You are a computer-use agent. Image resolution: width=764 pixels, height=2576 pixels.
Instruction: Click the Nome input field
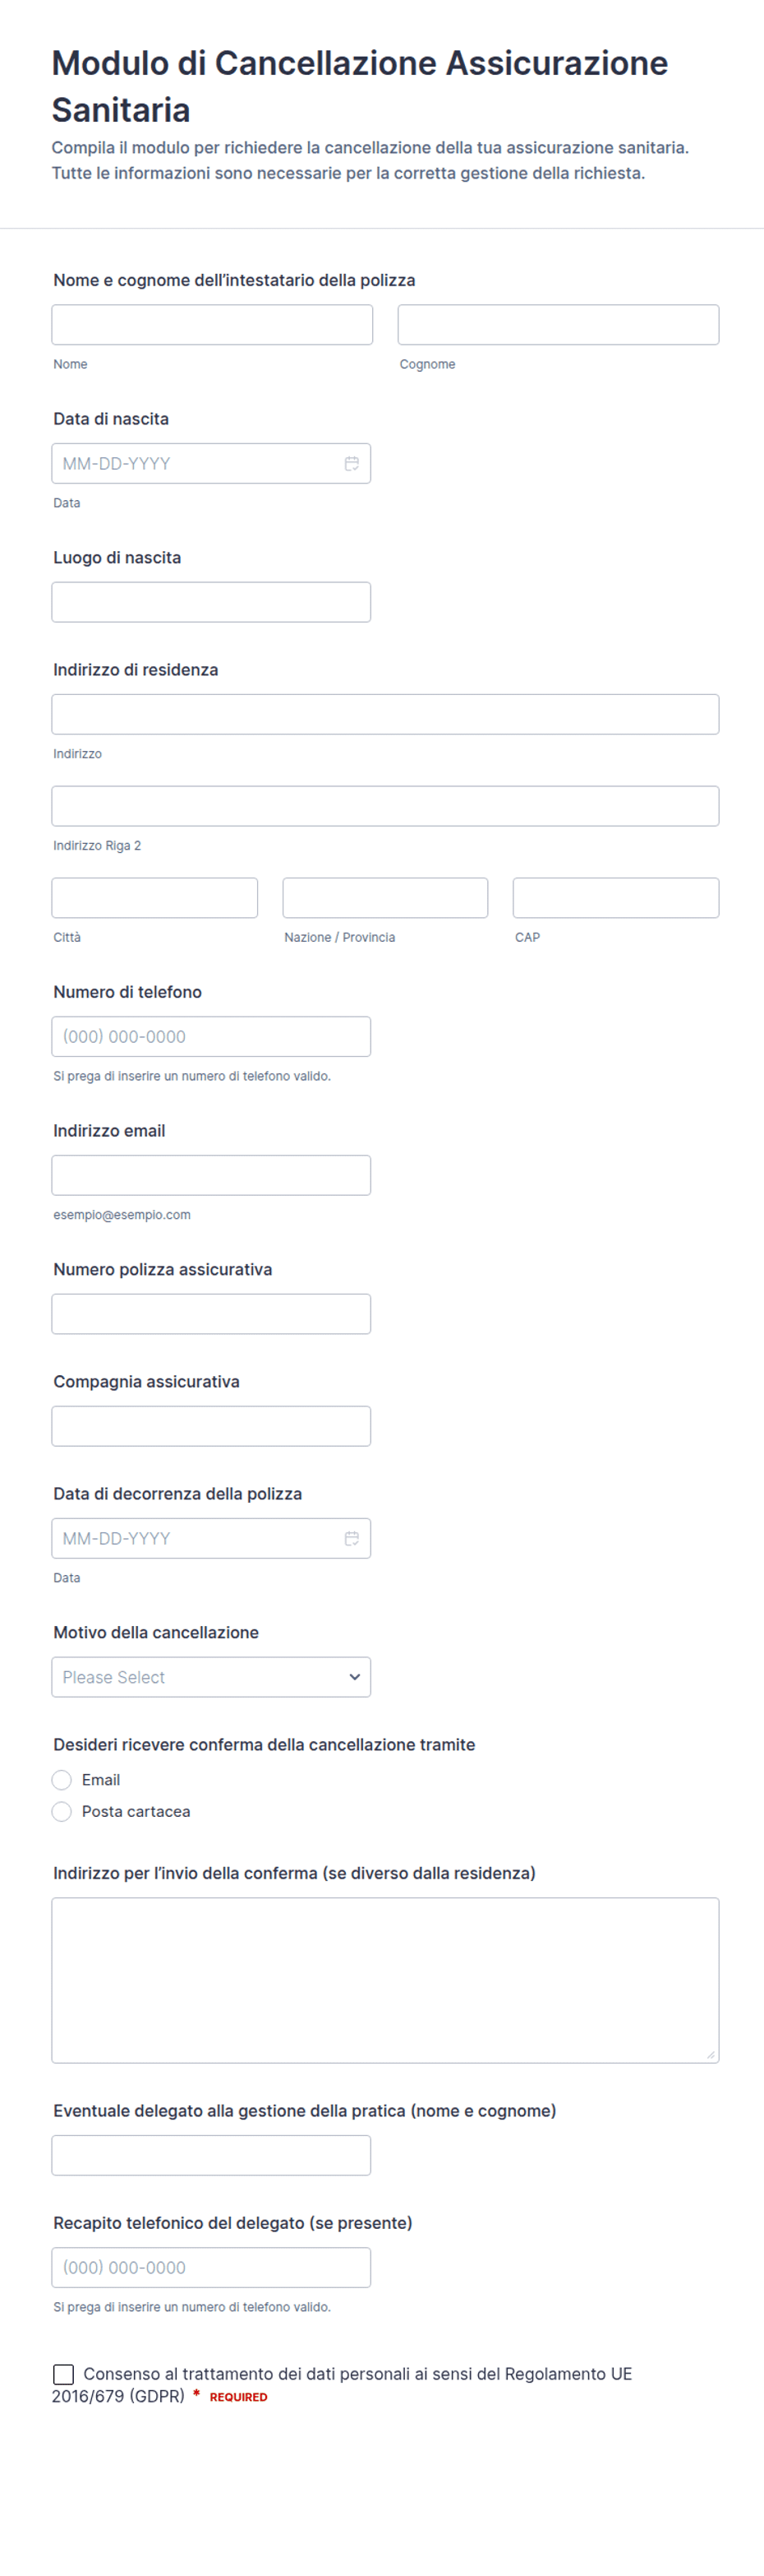(212, 325)
